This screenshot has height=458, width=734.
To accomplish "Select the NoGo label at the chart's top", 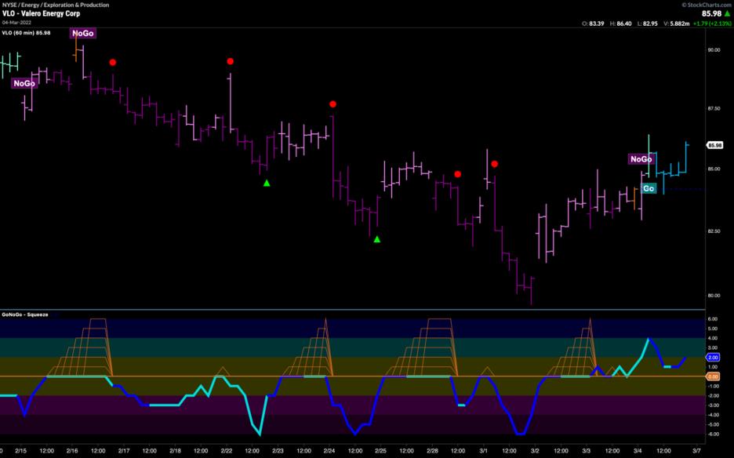I will [82, 33].
